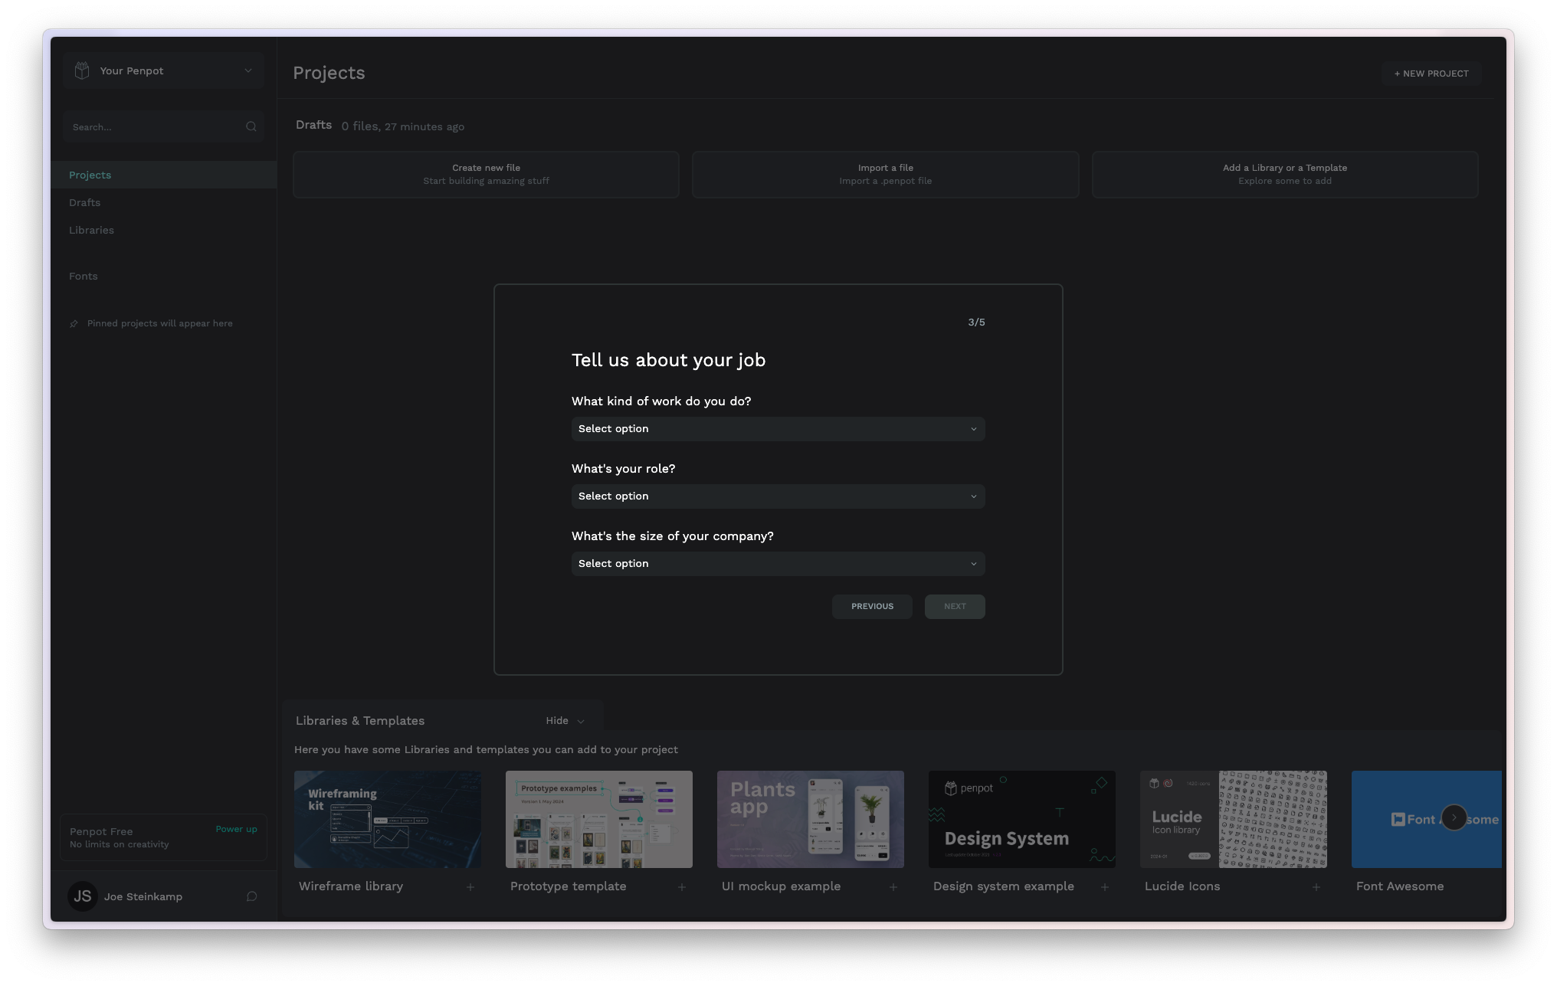
Task: Expand the Your Penpot team switcher
Action: click(x=164, y=70)
